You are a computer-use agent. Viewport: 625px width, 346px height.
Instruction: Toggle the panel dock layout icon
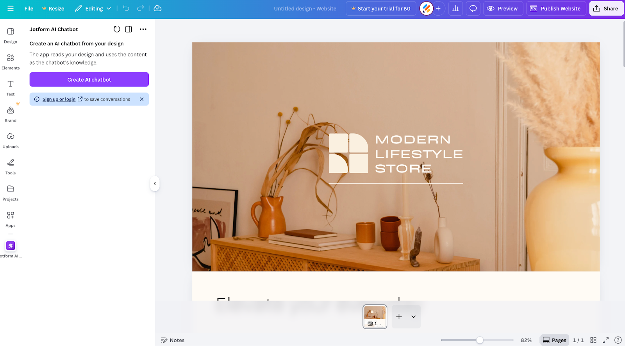129,29
